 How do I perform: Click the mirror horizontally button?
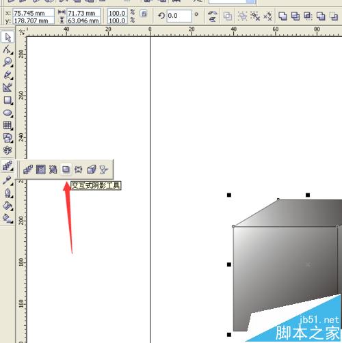tap(213, 12)
